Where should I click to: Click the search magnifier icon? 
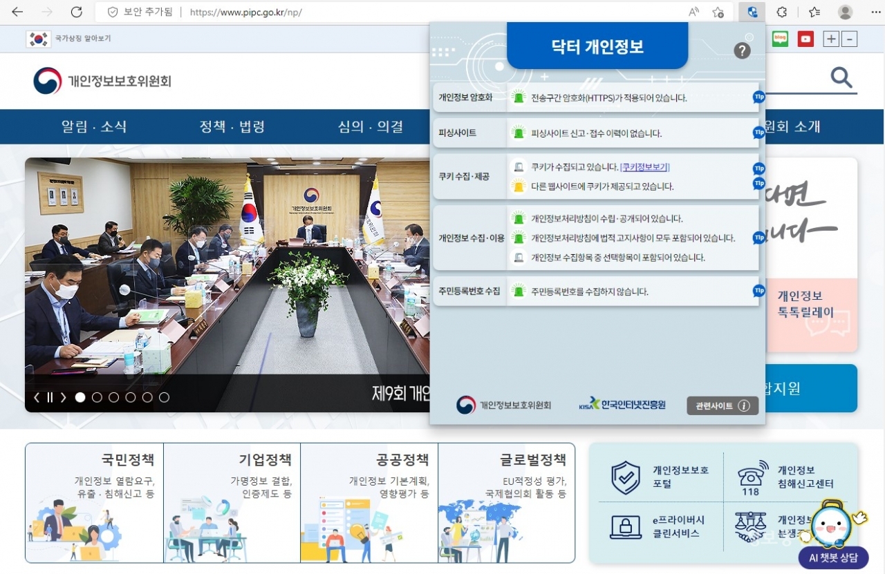click(x=841, y=77)
